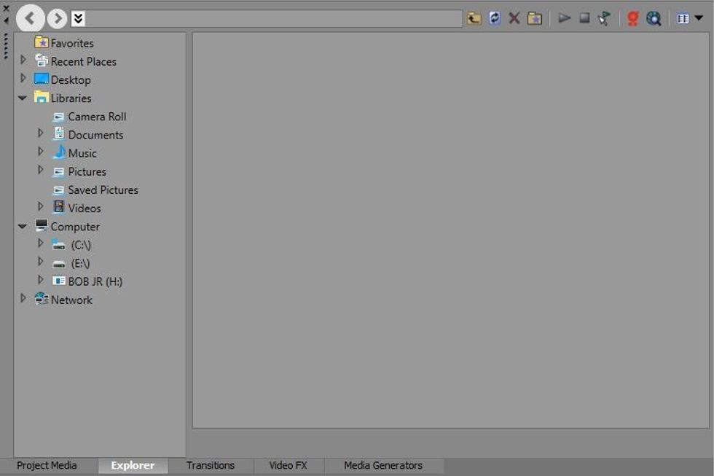Click the back navigation button
714x476 pixels.
click(30, 17)
